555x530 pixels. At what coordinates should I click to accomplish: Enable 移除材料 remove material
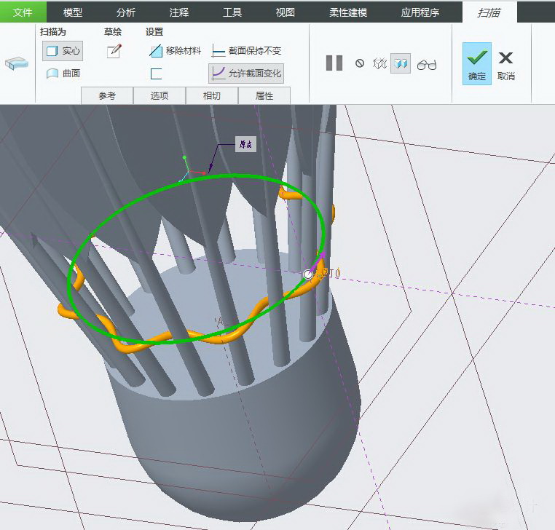click(175, 51)
